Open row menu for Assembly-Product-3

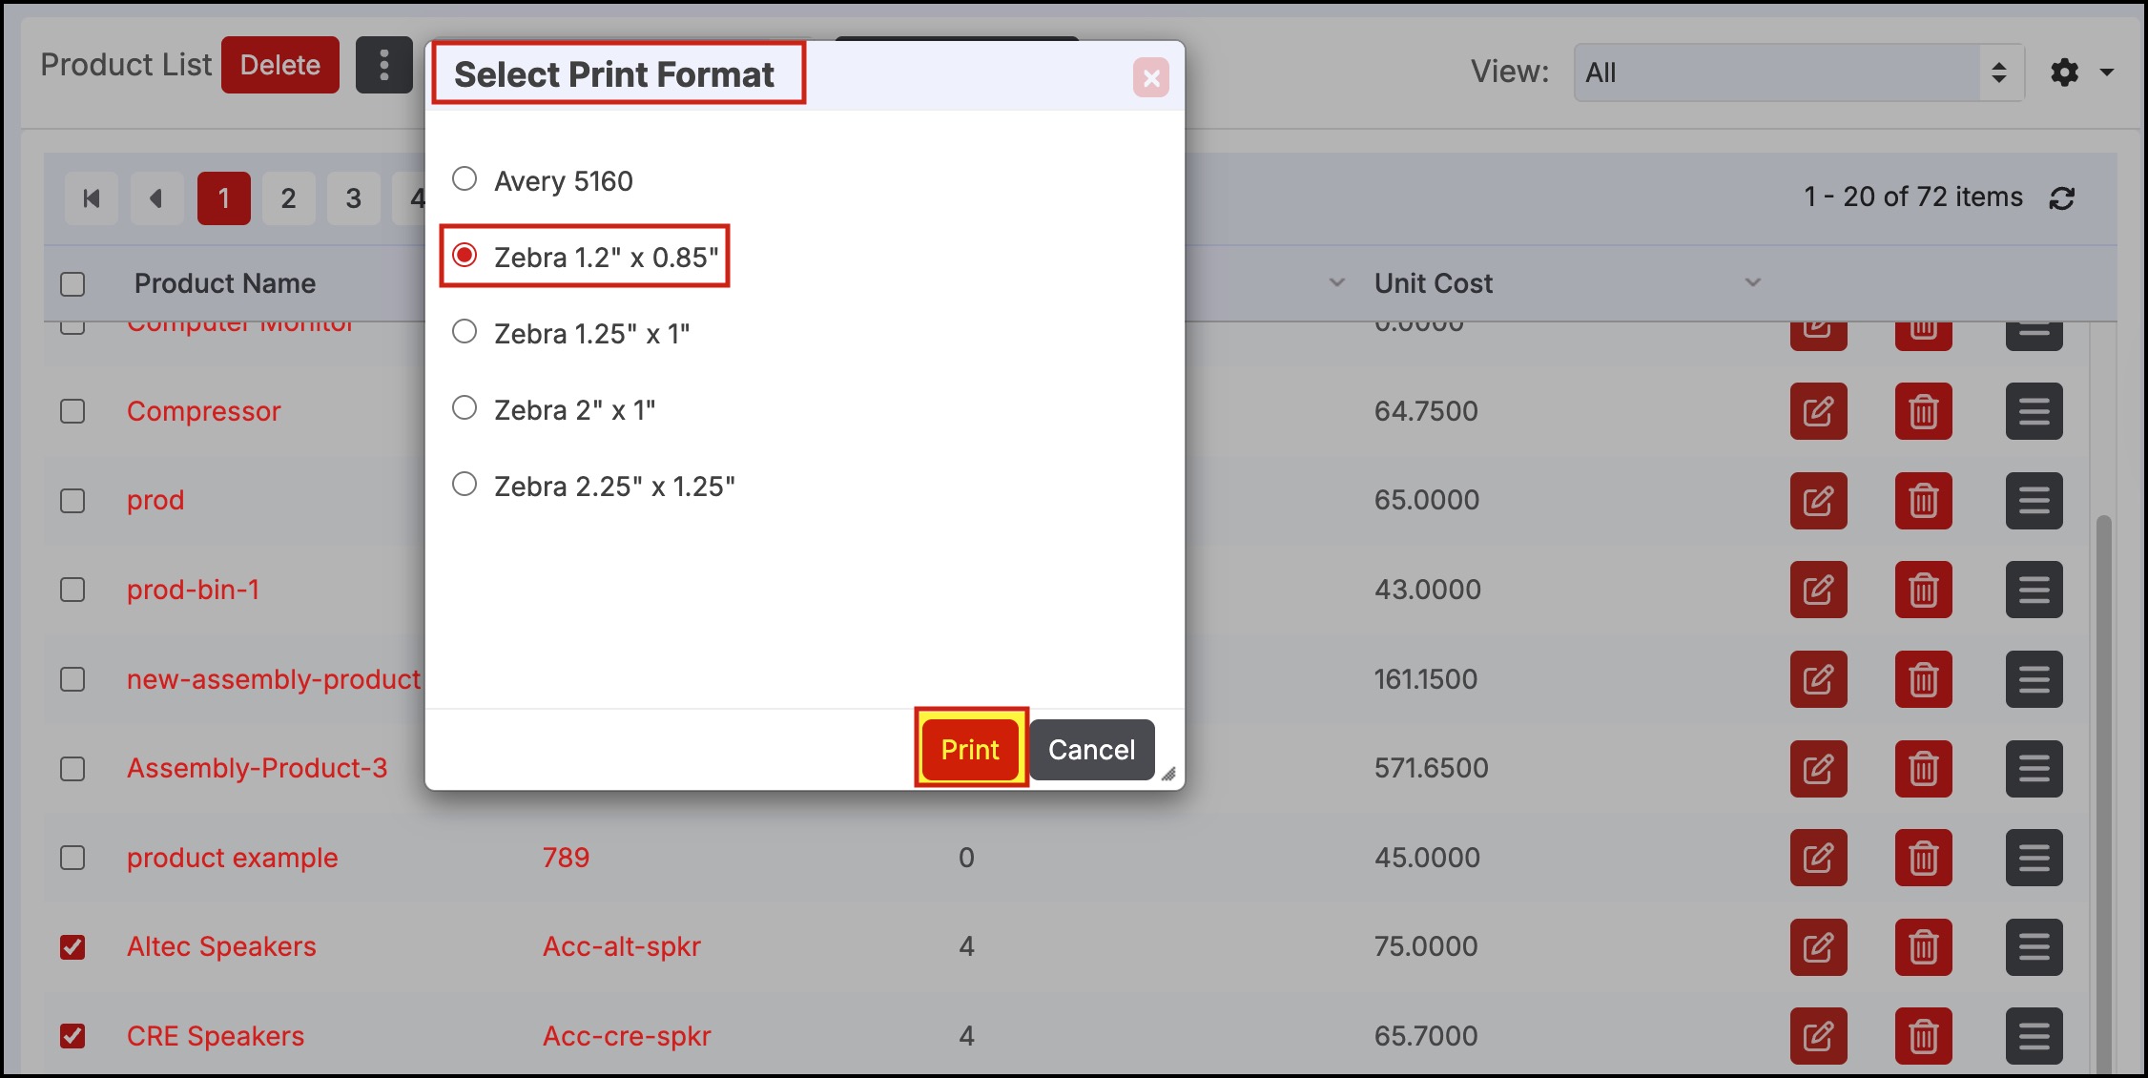(x=2034, y=769)
